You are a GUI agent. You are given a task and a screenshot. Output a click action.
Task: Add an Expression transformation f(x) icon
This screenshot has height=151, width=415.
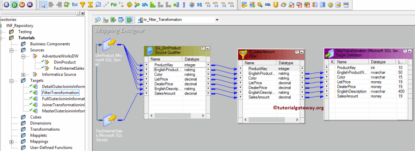click(75, 5)
